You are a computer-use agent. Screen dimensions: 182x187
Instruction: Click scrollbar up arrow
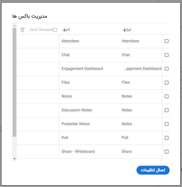point(15,26)
